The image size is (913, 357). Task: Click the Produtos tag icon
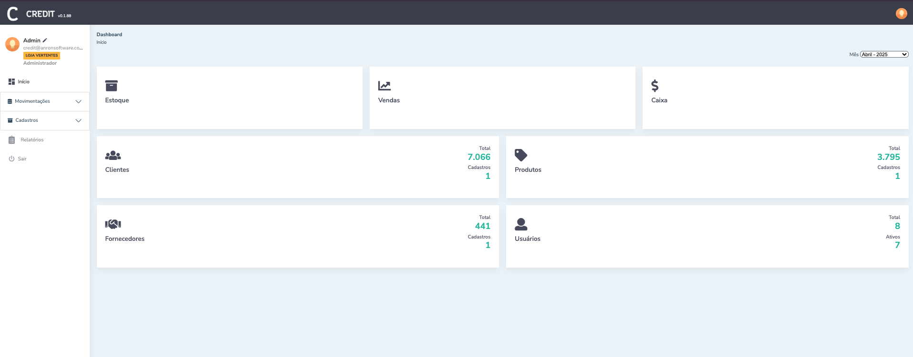point(521,155)
